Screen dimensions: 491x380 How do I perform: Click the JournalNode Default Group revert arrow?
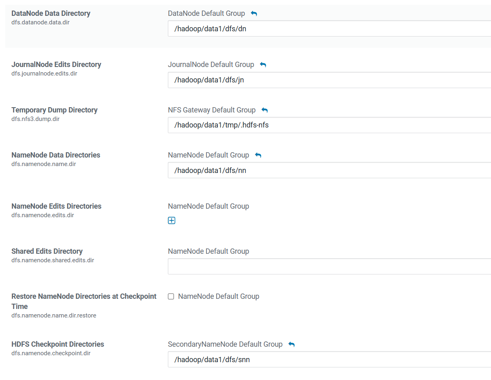point(263,65)
